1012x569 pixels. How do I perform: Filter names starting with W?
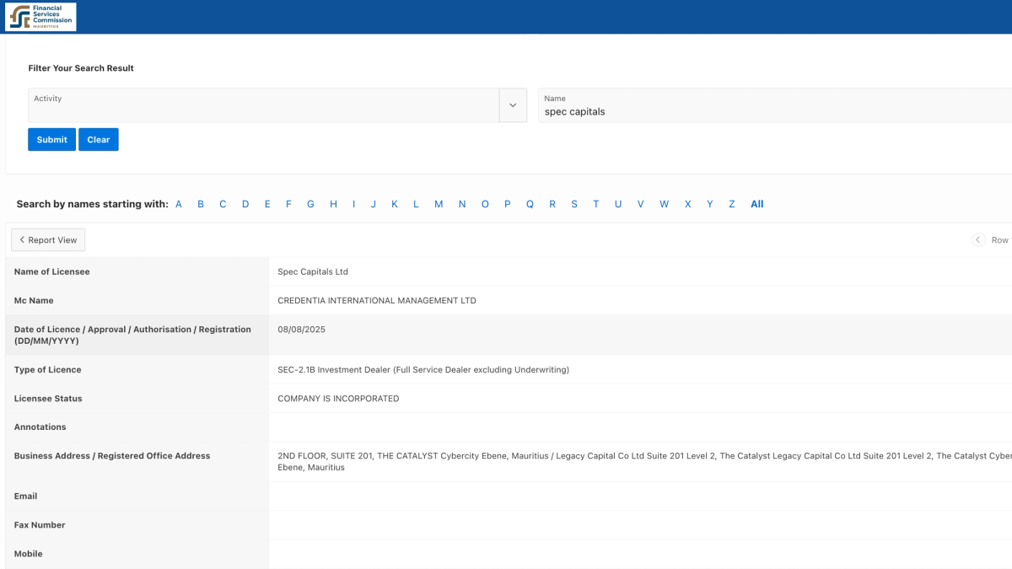pos(664,204)
